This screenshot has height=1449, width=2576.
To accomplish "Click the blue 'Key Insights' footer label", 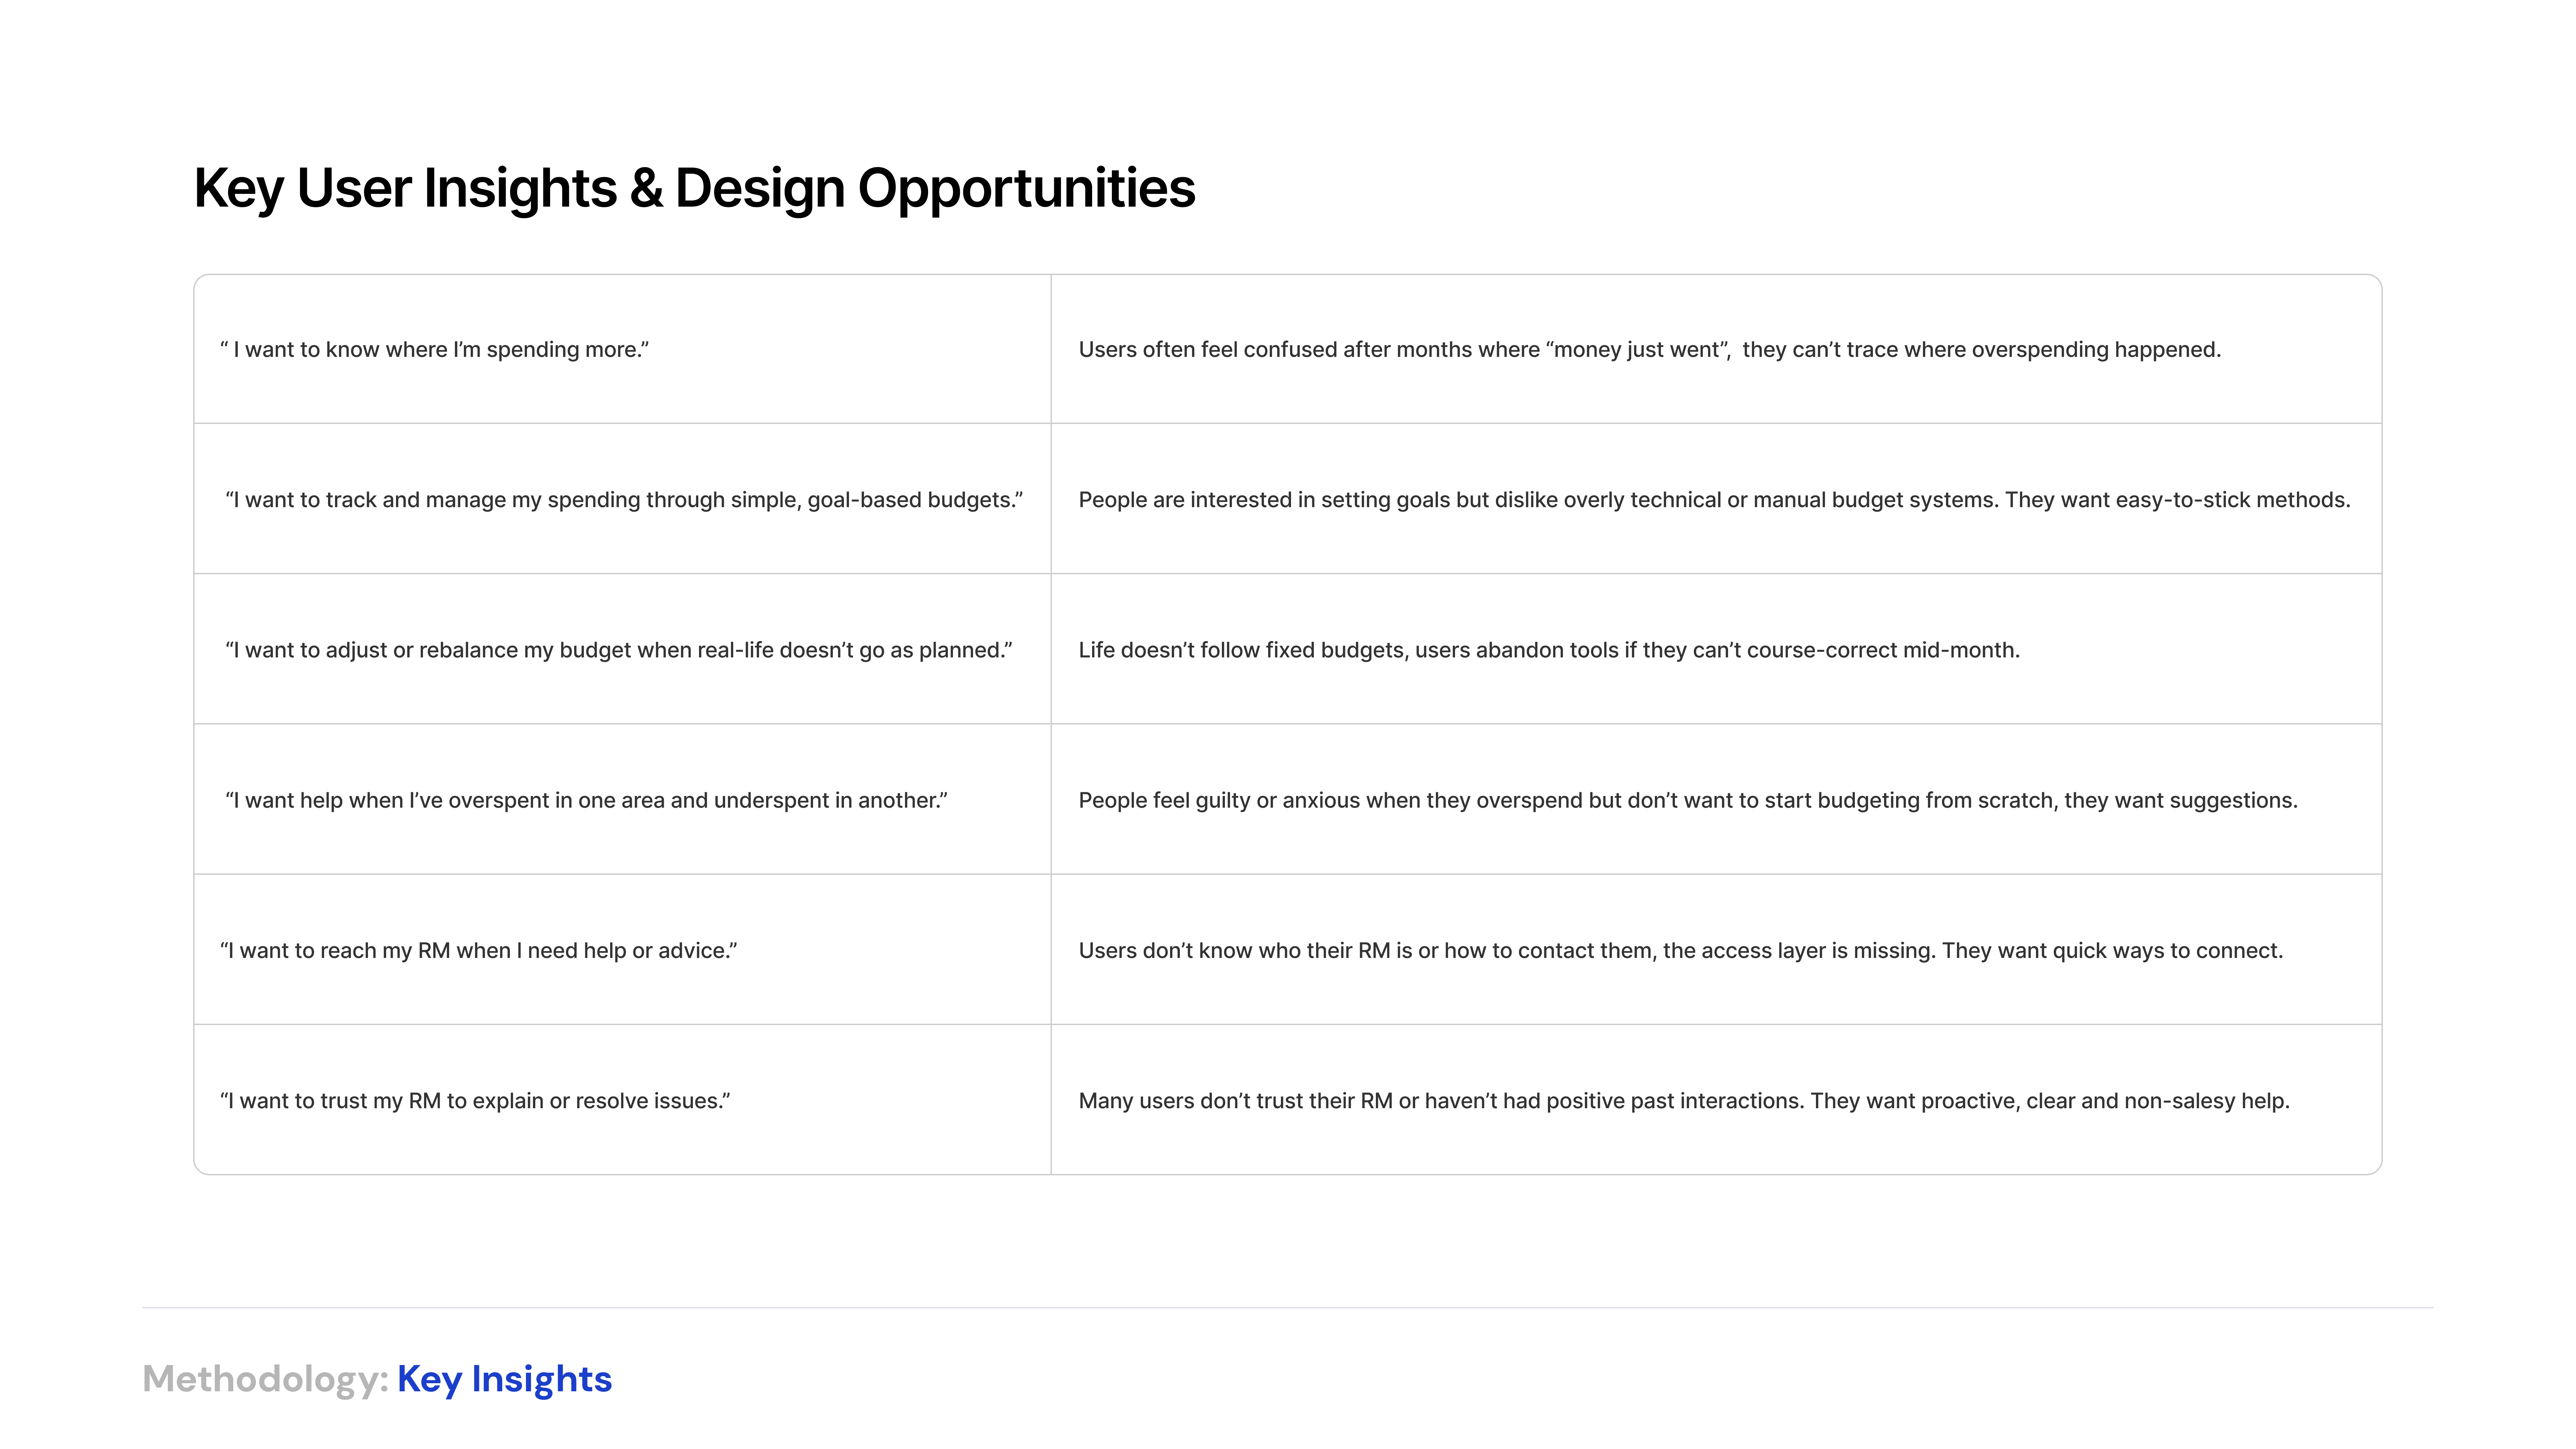I will tap(504, 1379).
